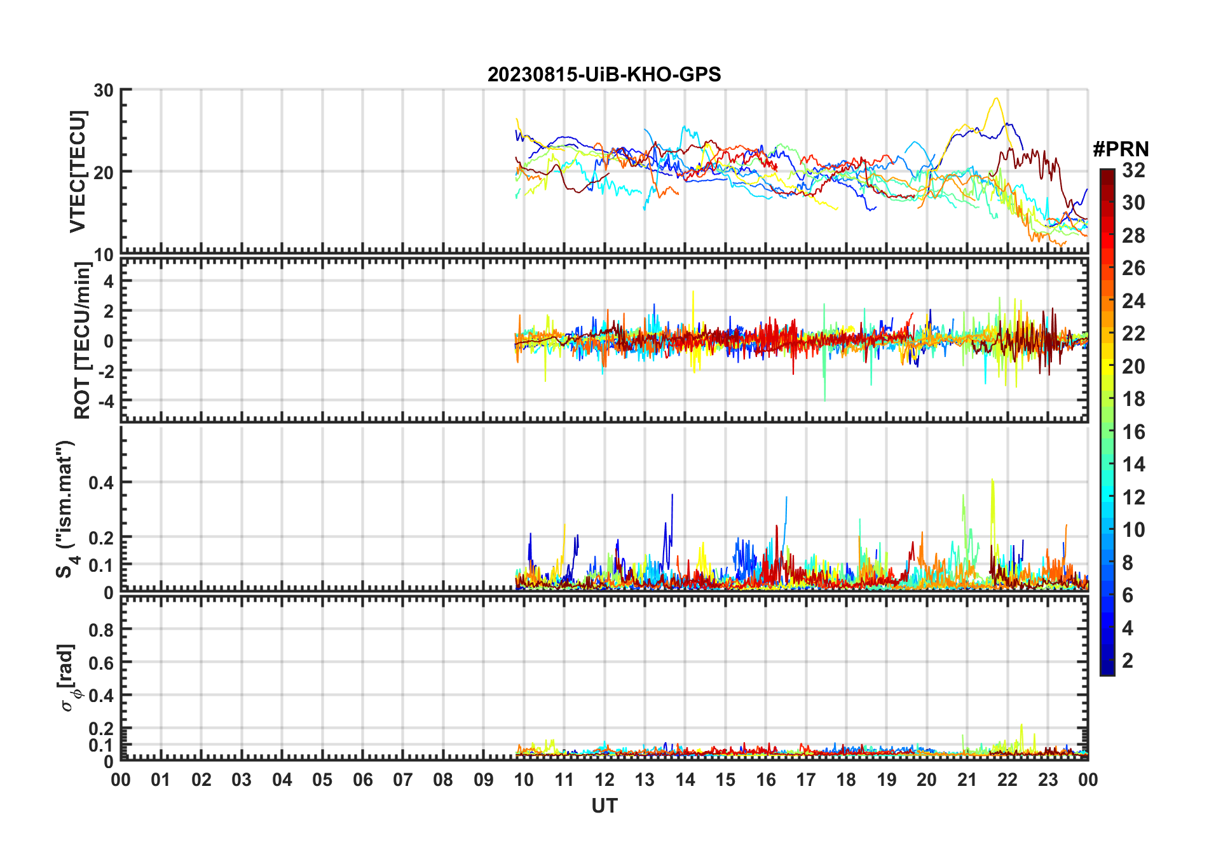Click the plot title 20230815-UiB-KHO-GPS
The image size is (1209, 845).
(604, 75)
